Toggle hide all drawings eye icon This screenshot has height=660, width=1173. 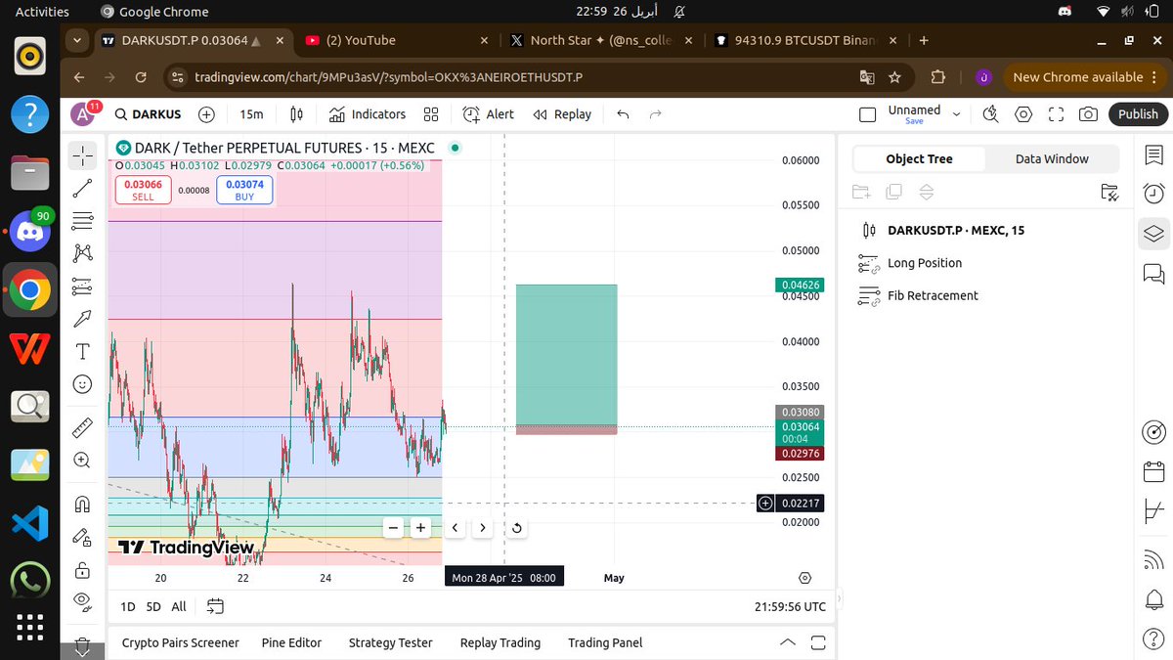tap(82, 601)
